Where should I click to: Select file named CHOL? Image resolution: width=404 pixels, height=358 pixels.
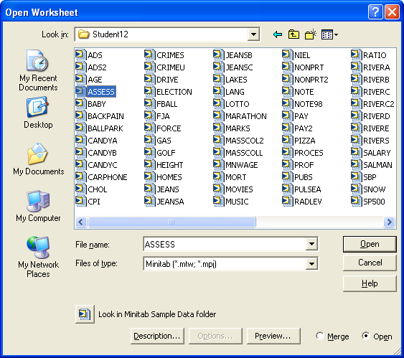pos(98,189)
